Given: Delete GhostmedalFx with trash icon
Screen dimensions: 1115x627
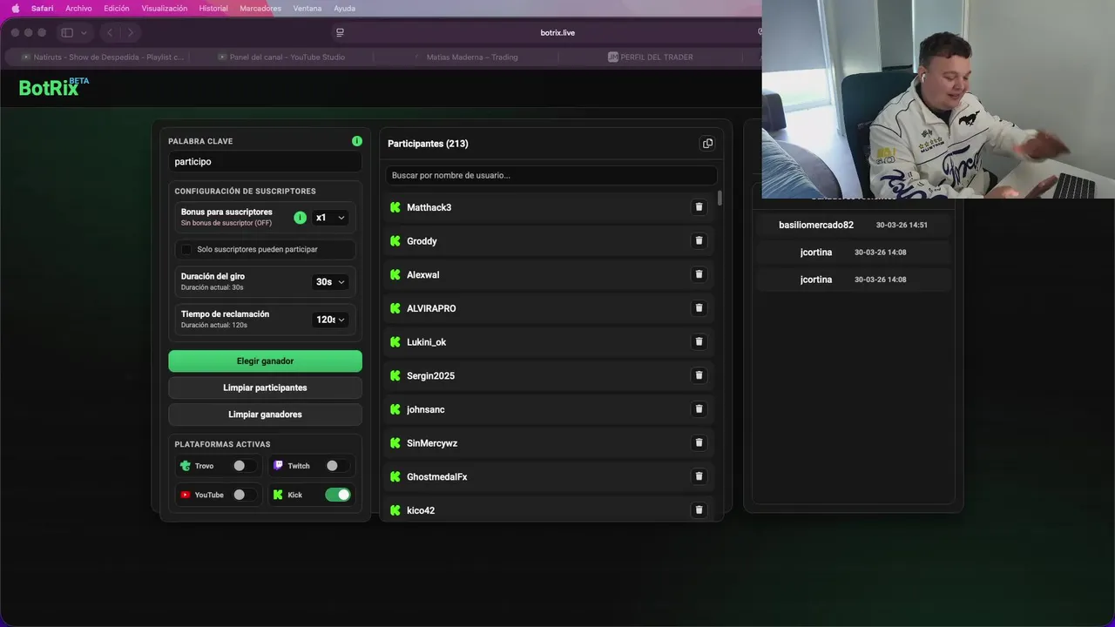Looking at the screenshot, I should [x=699, y=476].
